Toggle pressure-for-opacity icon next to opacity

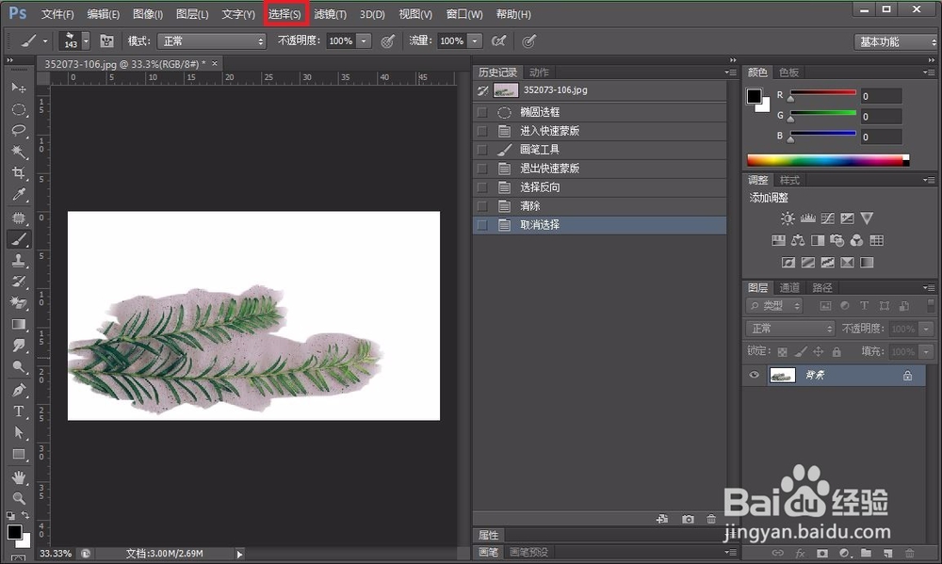pyautogui.click(x=388, y=40)
